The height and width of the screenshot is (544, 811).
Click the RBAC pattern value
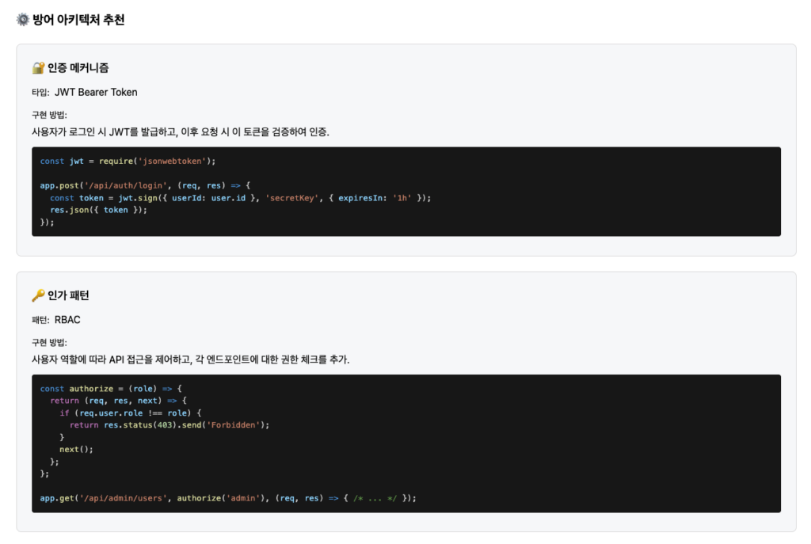point(67,320)
